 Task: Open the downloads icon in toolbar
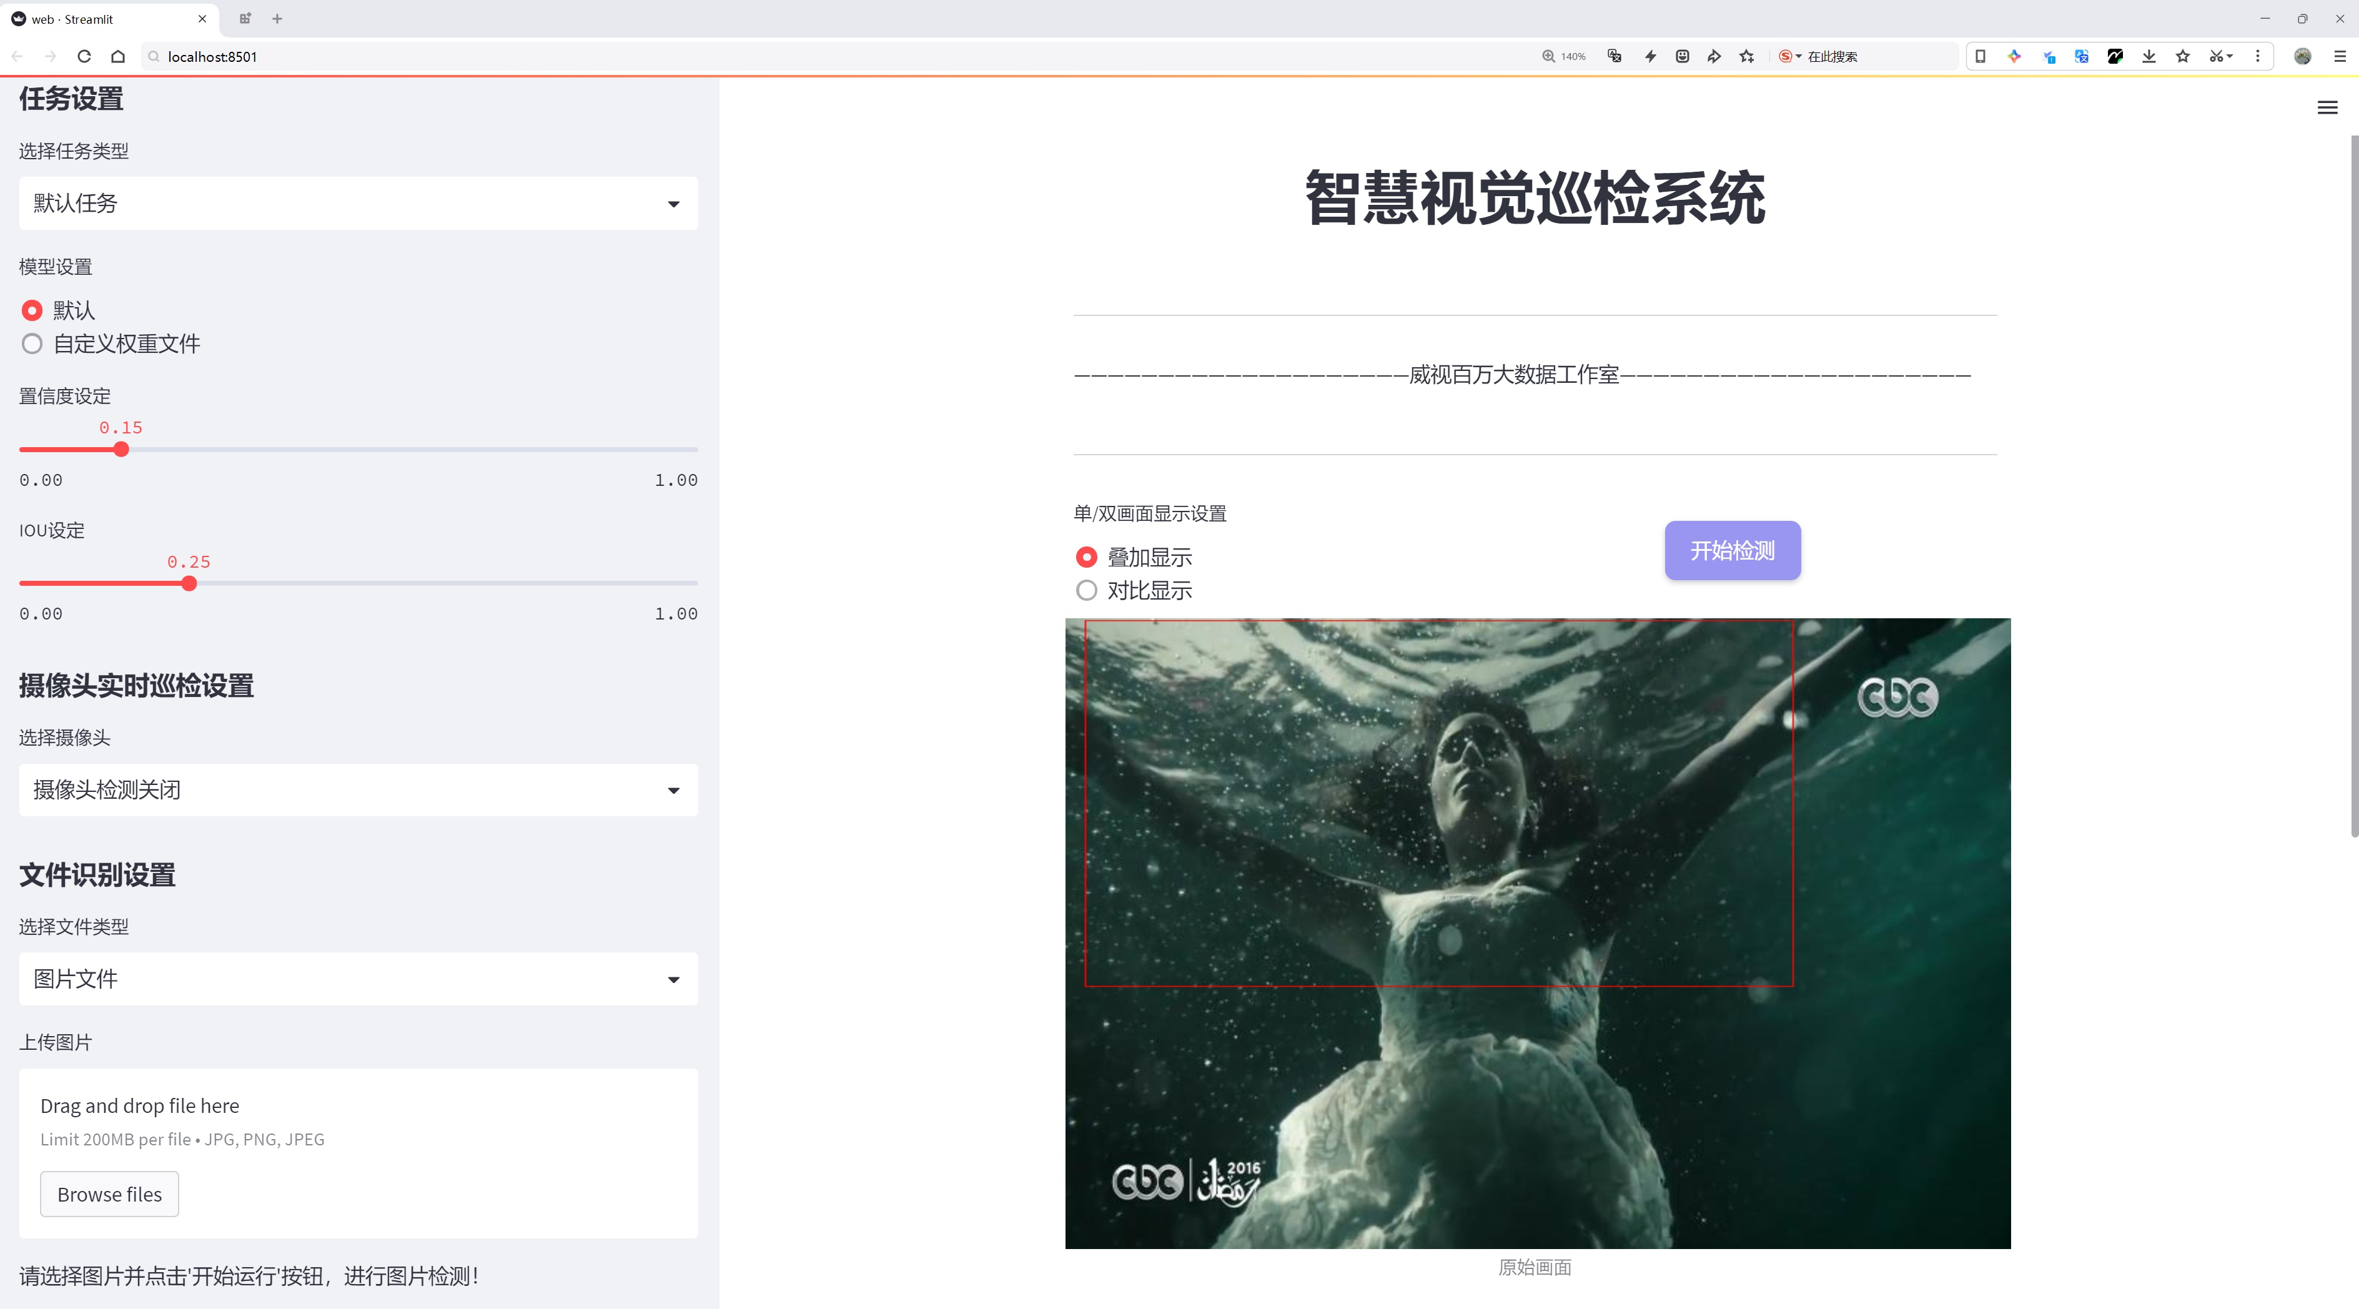pyautogui.click(x=2149, y=57)
